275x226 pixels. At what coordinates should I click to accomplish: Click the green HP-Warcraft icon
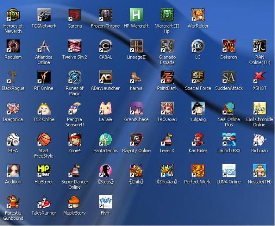tap(136, 15)
